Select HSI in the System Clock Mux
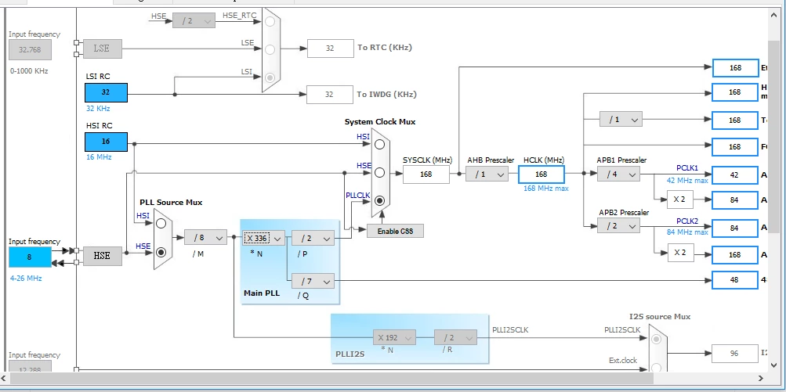Viewport: 786px width, 392px height. tap(379, 145)
